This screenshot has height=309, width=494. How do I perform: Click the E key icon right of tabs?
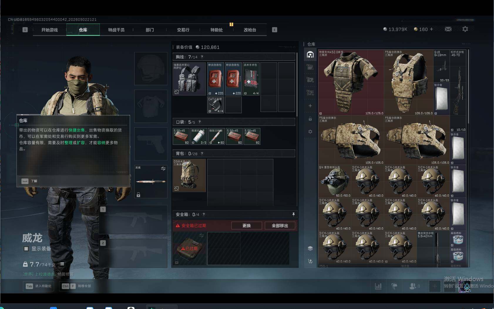point(275,30)
